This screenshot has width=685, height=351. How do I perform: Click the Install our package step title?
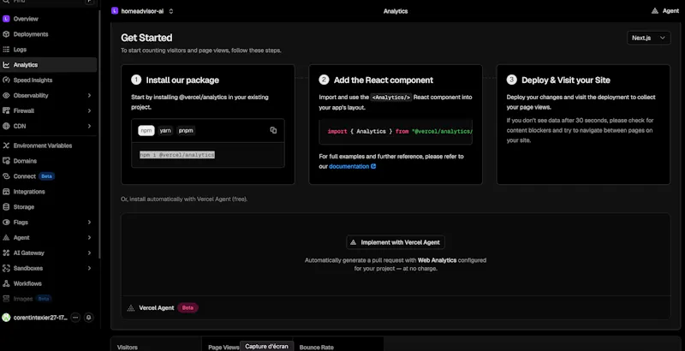(182, 80)
